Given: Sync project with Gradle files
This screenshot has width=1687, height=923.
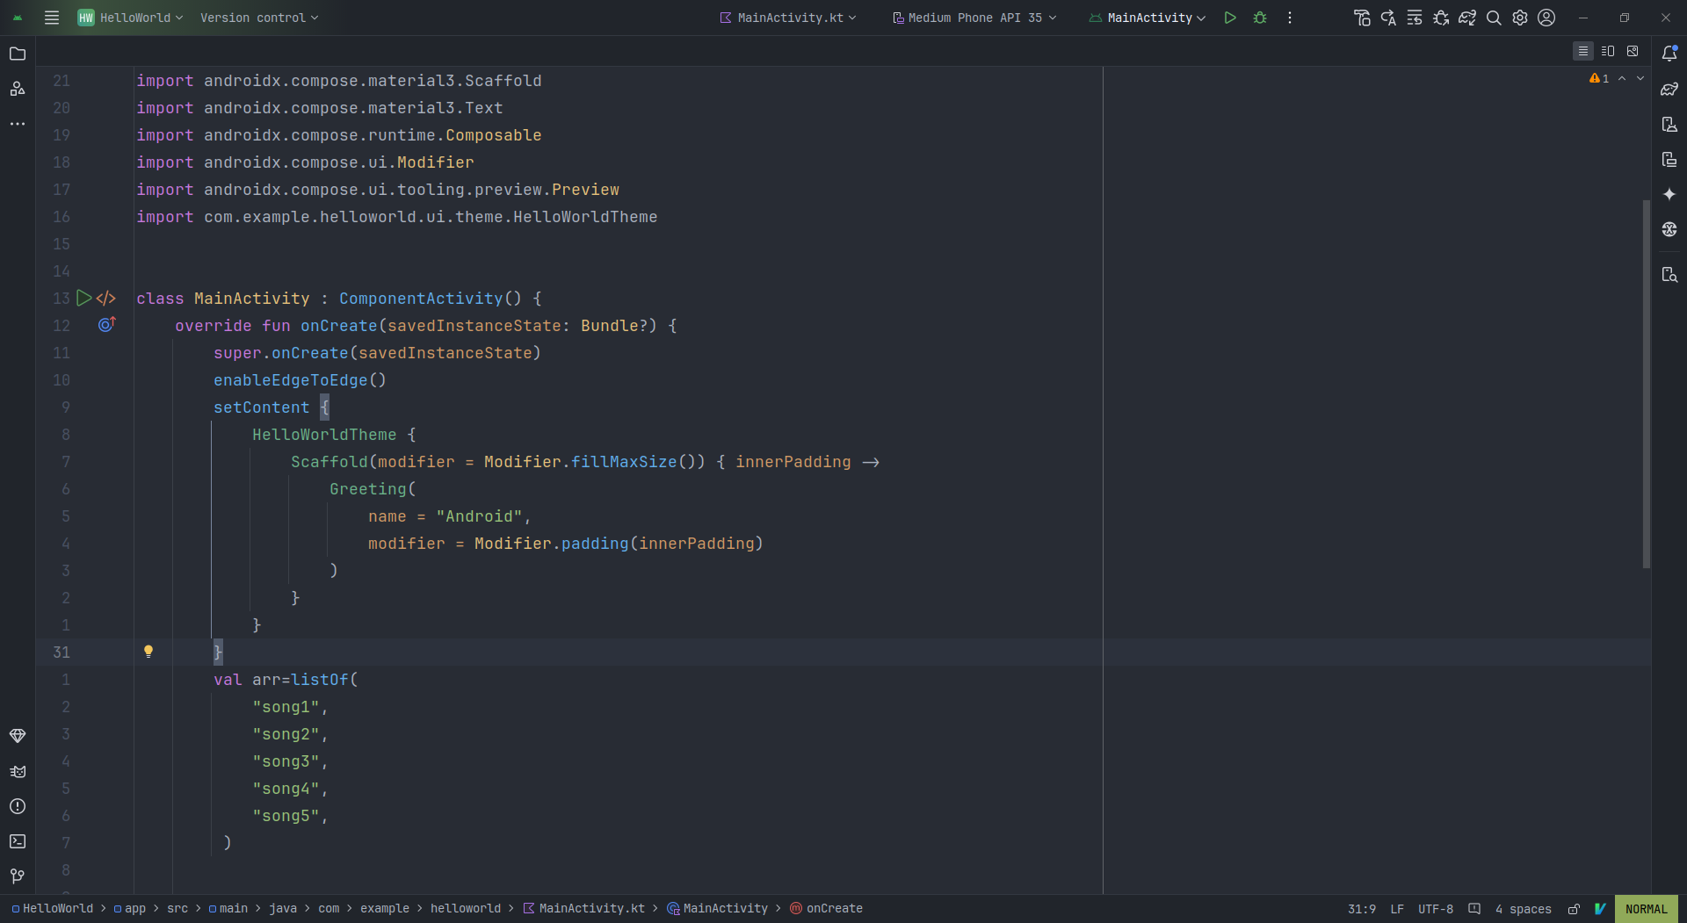Looking at the screenshot, I should 1468,17.
